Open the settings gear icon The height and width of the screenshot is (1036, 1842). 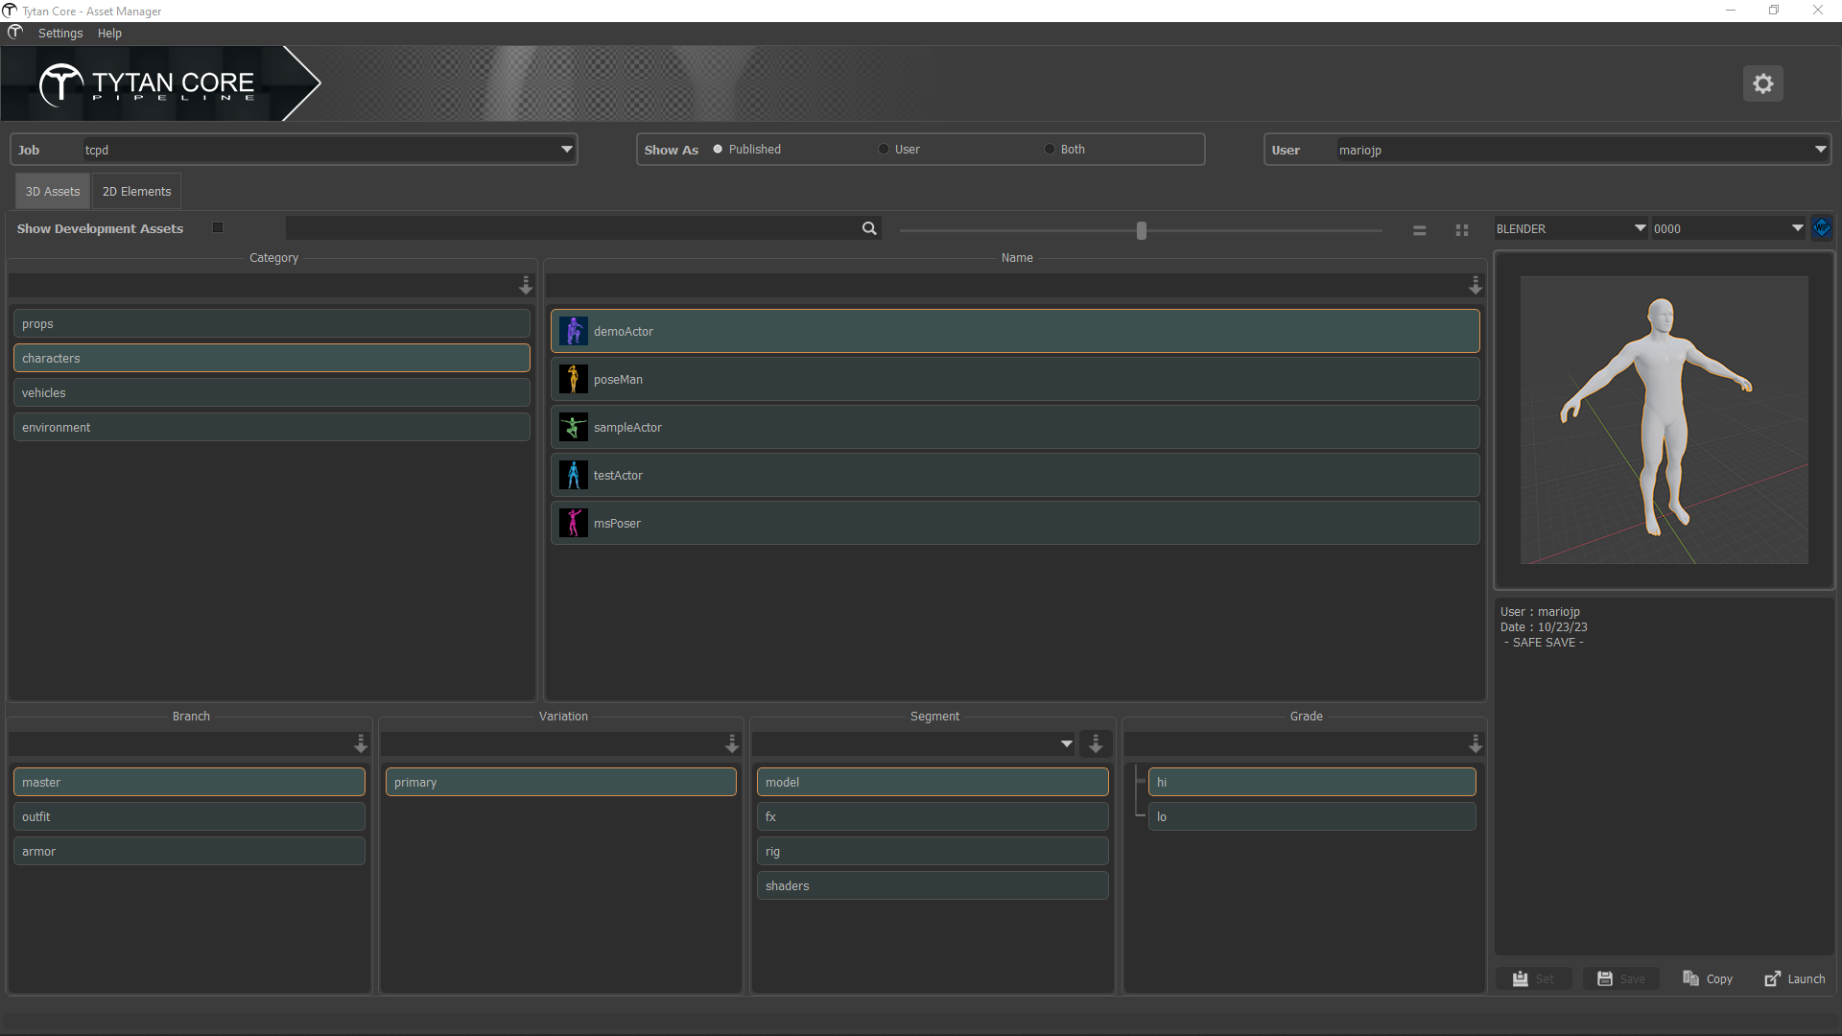pyautogui.click(x=1762, y=83)
